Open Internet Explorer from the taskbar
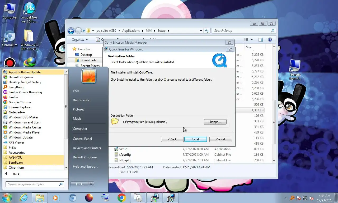 pyautogui.click(x=24, y=197)
